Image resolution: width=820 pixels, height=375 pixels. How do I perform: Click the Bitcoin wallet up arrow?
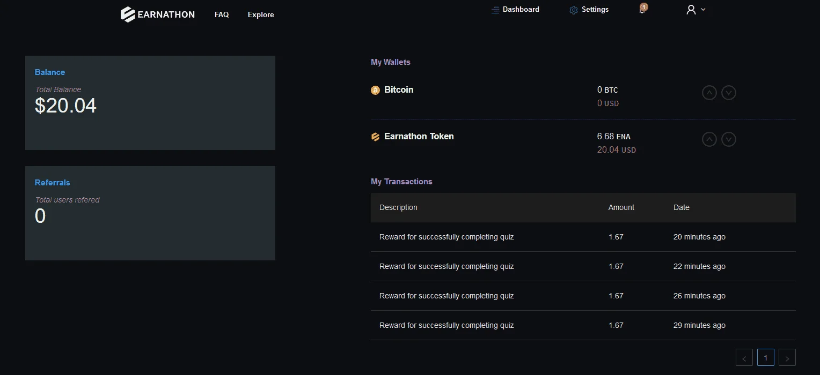[709, 93]
